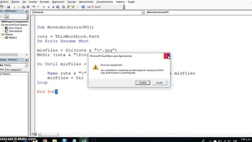Open the Formato menu
This screenshot has height=142, width=252.
click(x=44, y=2)
